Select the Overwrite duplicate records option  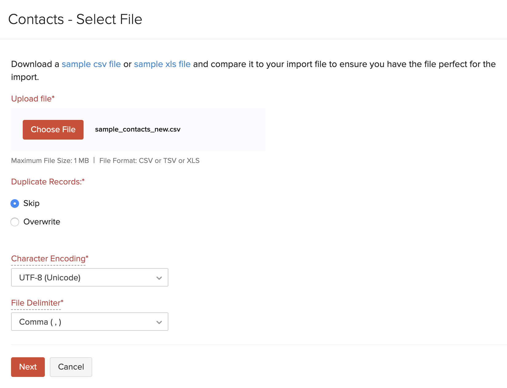click(x=14, y=222)
